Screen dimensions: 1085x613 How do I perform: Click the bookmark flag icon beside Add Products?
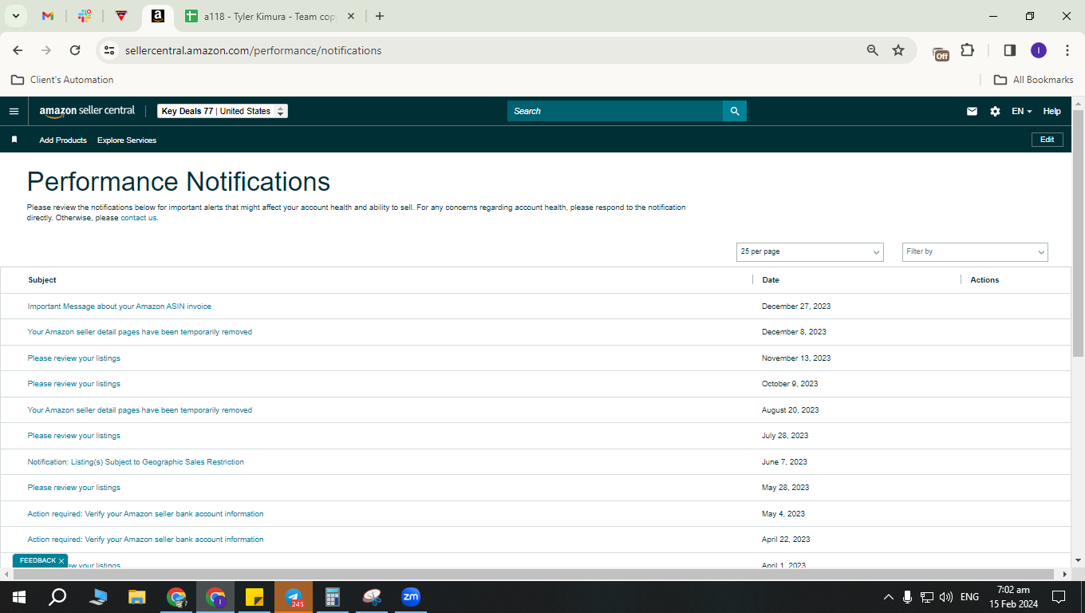14,140
